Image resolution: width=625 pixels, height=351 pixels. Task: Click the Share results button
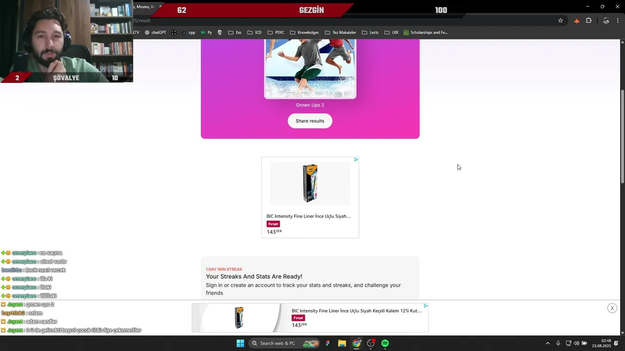pyautogui.click(x=310, y=121)
